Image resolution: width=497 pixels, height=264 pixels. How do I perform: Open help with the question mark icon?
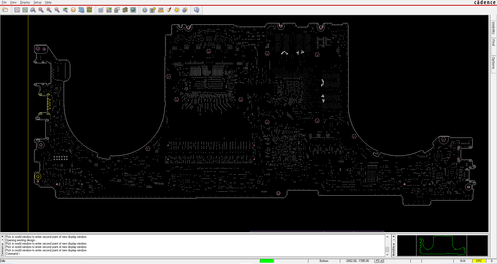click(197, 10)
